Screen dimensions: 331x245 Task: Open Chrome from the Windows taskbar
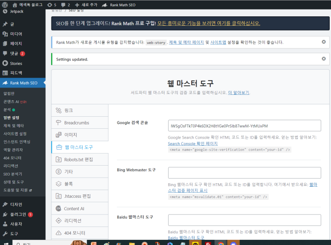pyautogui.click(x=221, y=243)
